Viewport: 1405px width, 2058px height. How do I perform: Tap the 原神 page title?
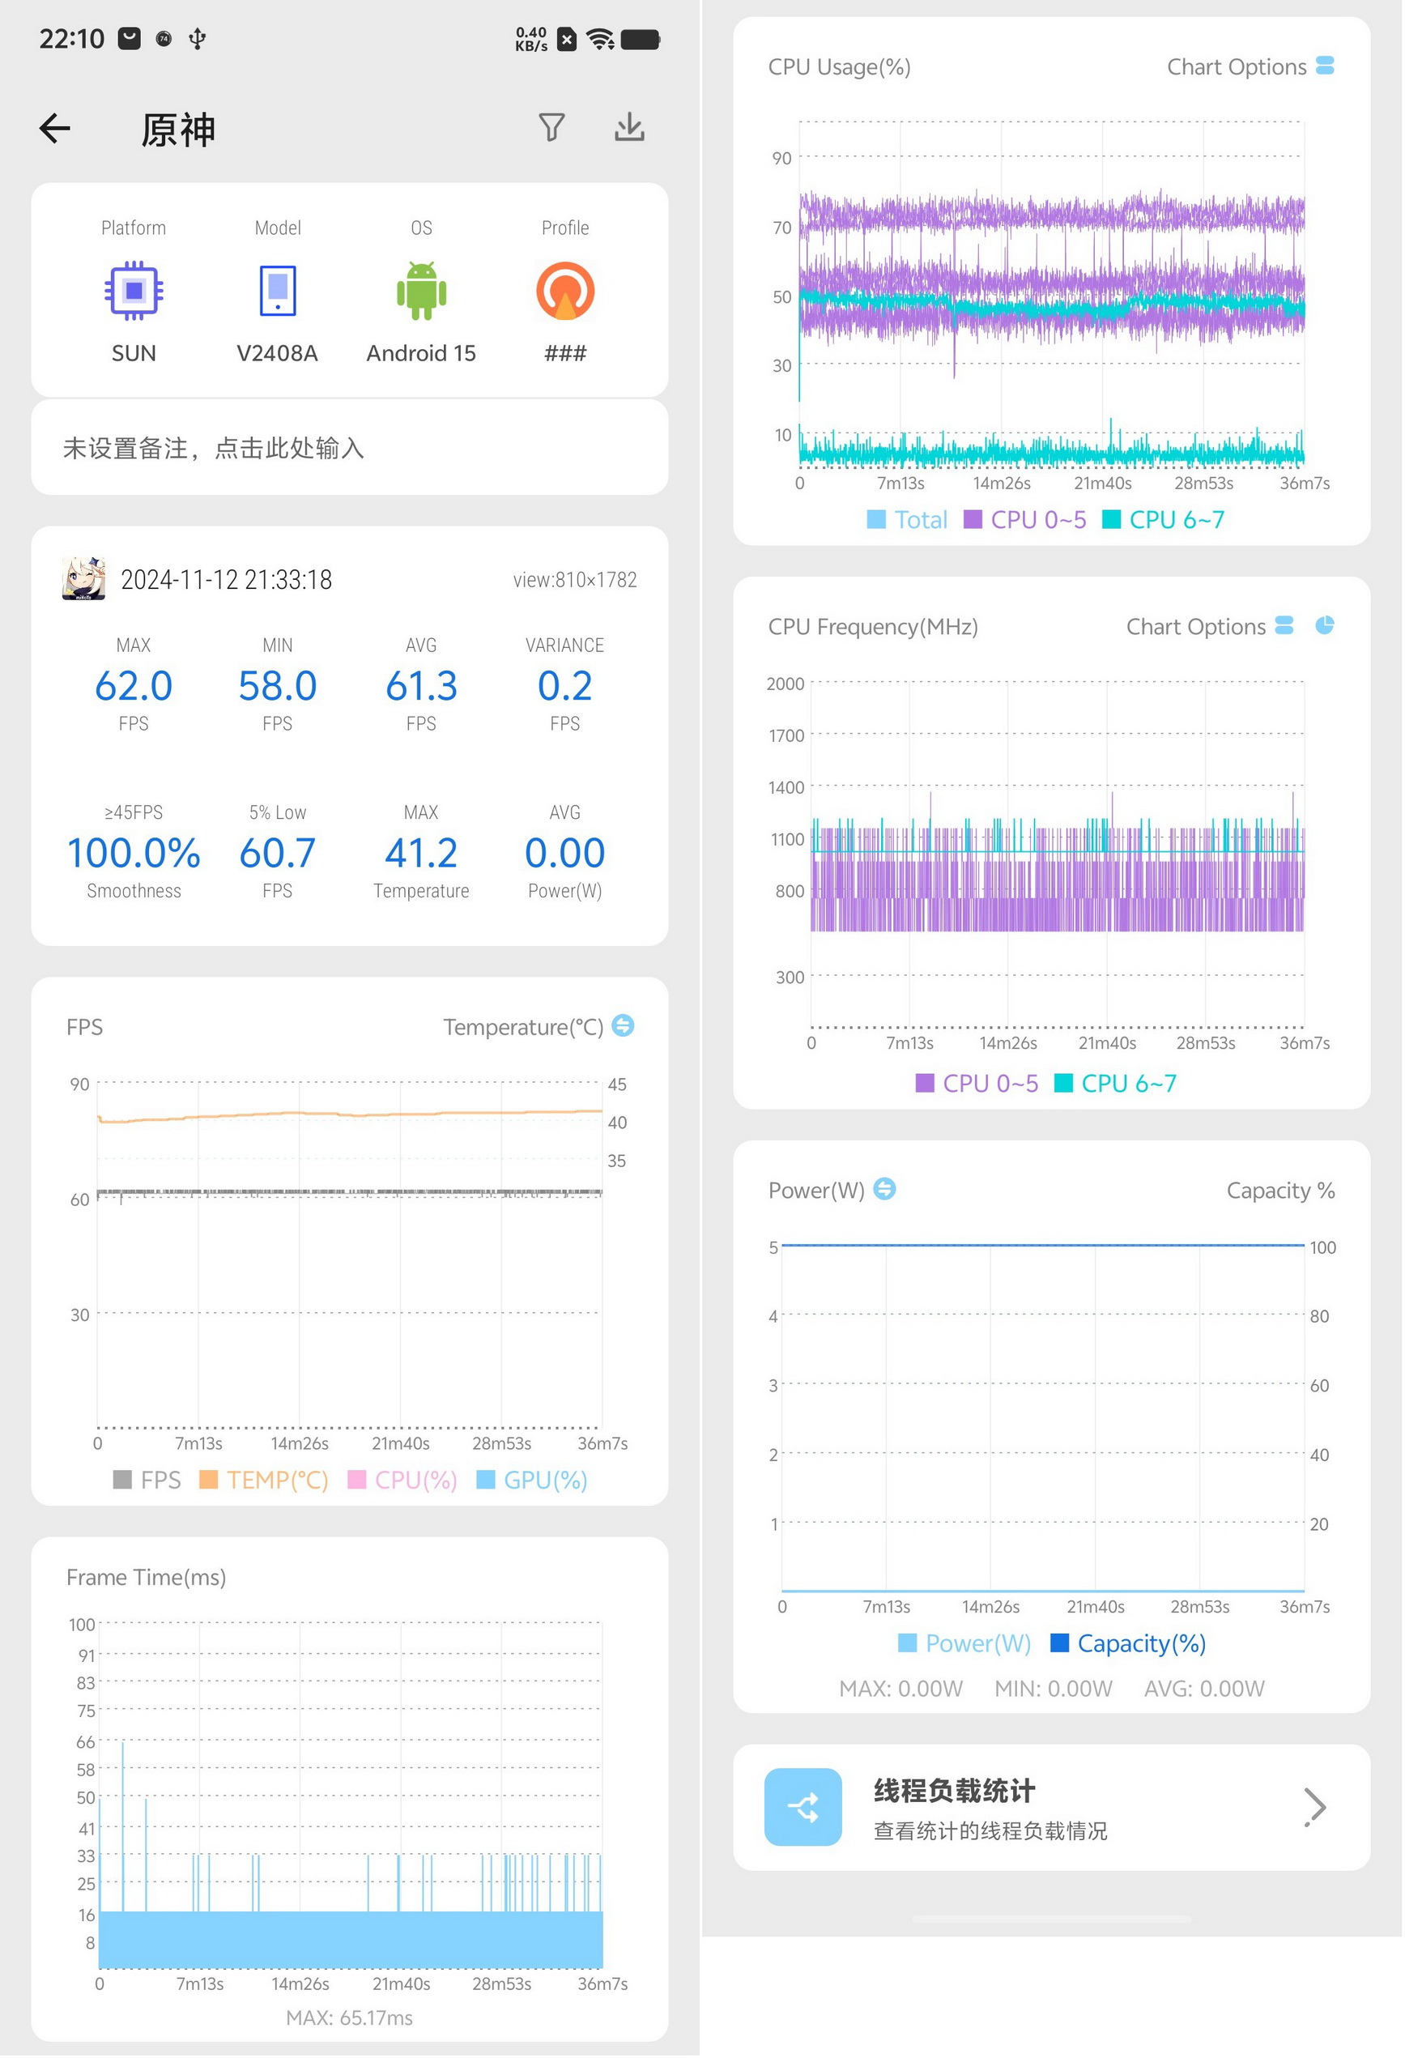click(178, 130)
